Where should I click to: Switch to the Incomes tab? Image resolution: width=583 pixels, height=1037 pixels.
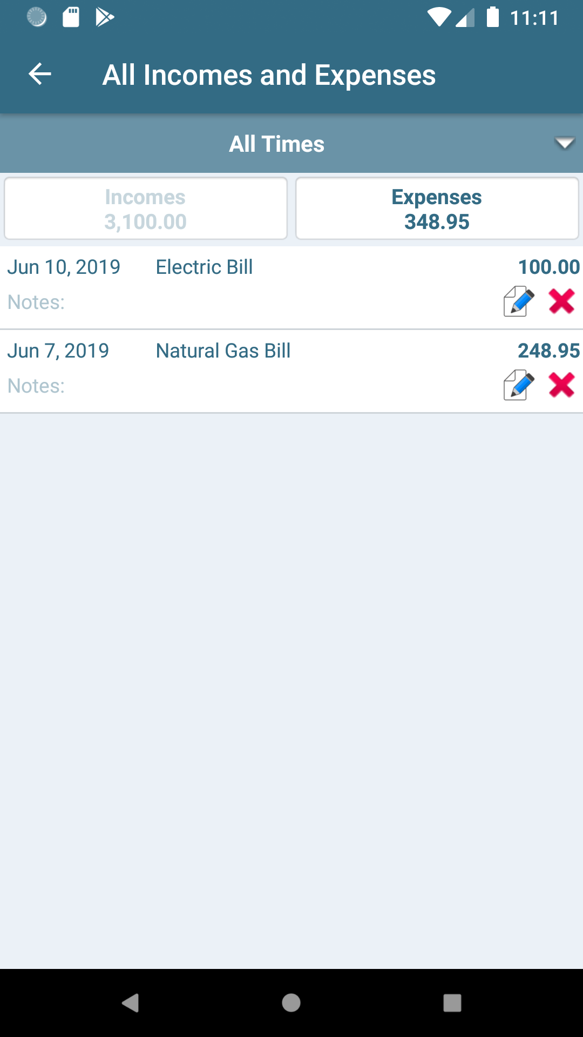coord(146,208)
